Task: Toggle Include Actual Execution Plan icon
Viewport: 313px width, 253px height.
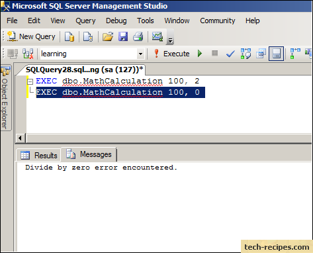Action: [x=295, y=54]
